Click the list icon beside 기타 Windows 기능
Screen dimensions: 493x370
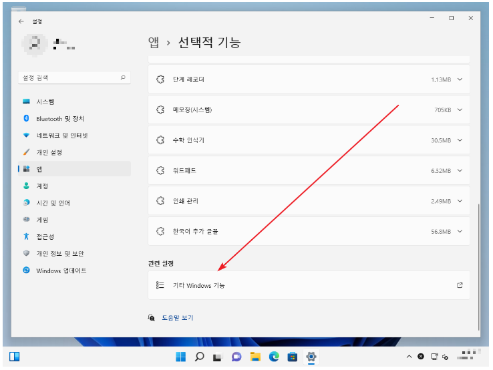point(160,285)
